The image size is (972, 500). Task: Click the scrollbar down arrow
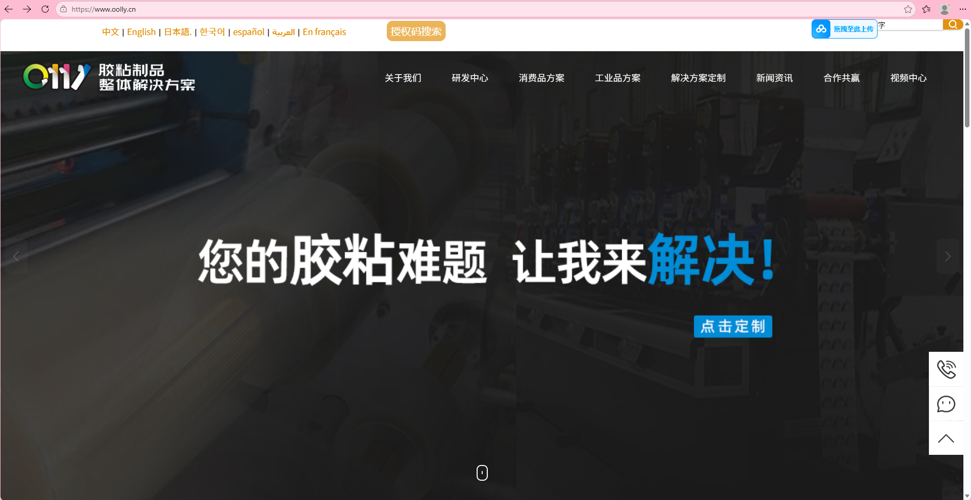click(967, 496)
